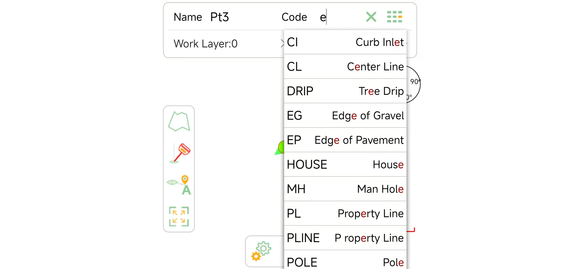
Task: Select the polygon area tool icon
Action: [x=179, y=121]
